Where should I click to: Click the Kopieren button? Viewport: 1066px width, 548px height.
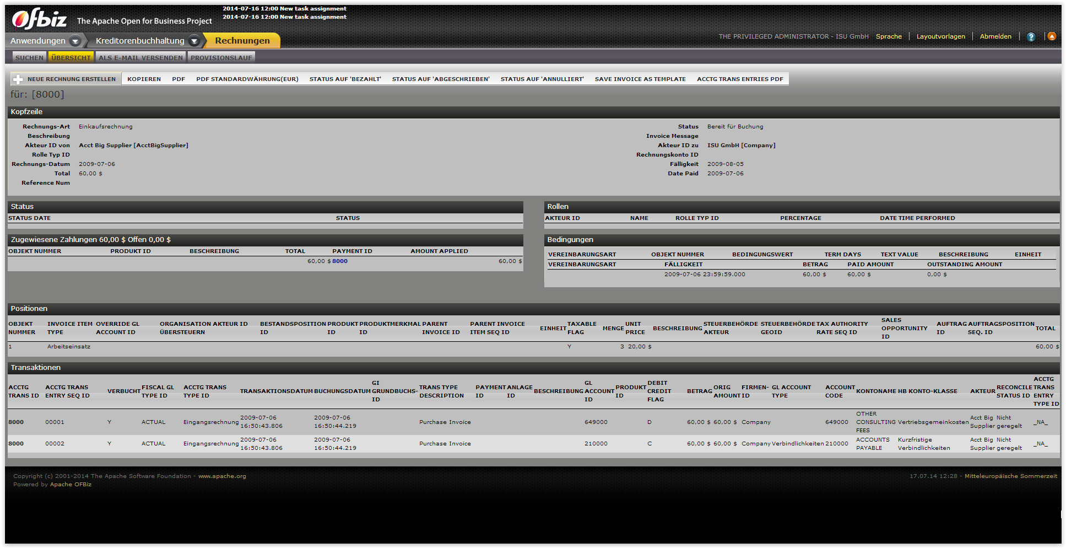click(x=144, y=79)
